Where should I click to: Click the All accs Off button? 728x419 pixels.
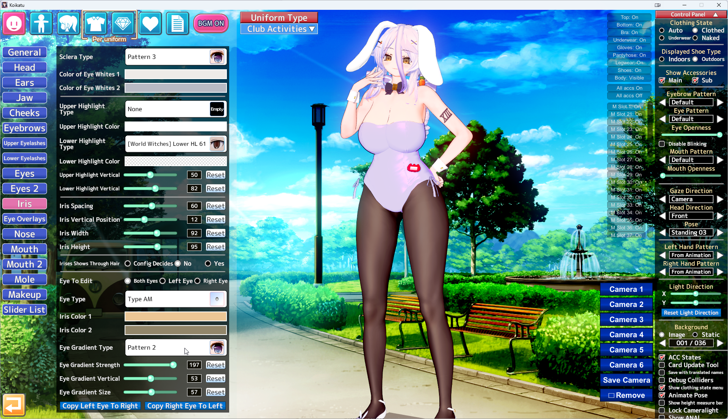pos(629,96)
